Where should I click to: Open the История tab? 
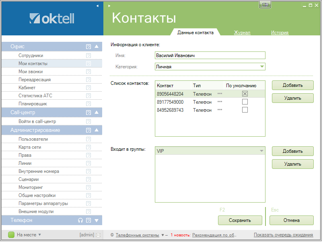280,33
